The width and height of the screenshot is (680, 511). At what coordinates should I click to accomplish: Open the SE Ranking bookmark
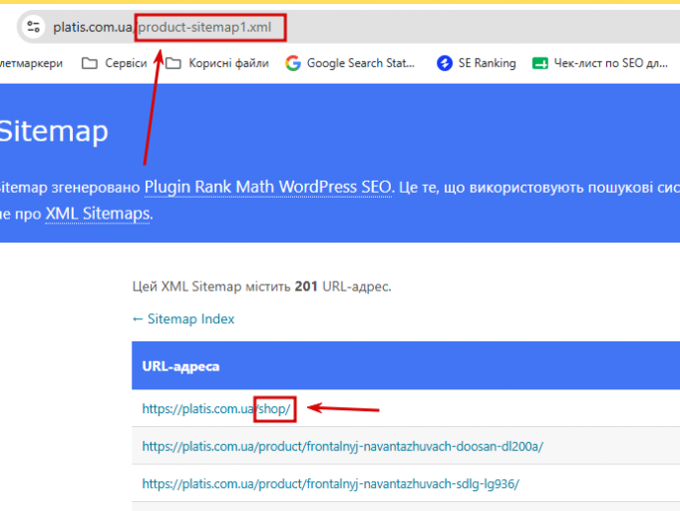(x=477, y=64)
